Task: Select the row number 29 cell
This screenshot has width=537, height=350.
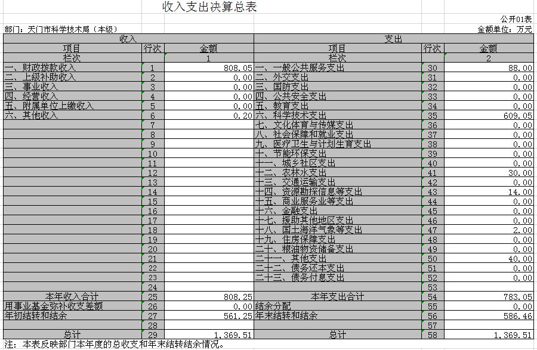Action: click(x=153, y=334)
